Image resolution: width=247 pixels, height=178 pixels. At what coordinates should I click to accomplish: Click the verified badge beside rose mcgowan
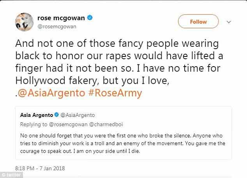(x=89, y=18)
